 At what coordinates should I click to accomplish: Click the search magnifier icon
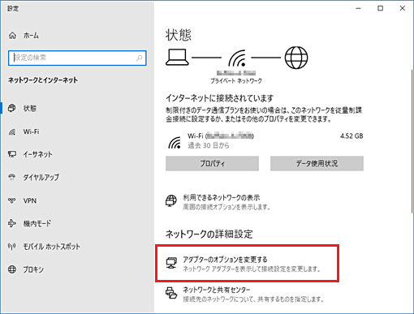pyautogui.click(x=140, y=58)
